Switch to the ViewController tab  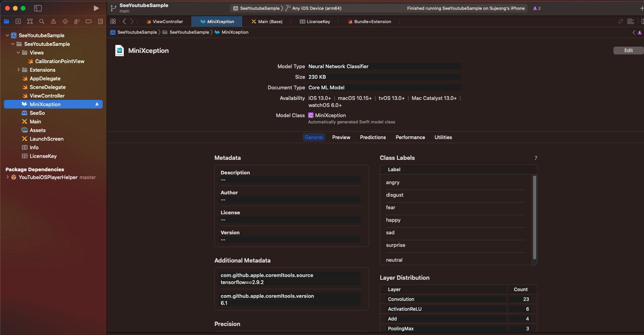(164, 22)
